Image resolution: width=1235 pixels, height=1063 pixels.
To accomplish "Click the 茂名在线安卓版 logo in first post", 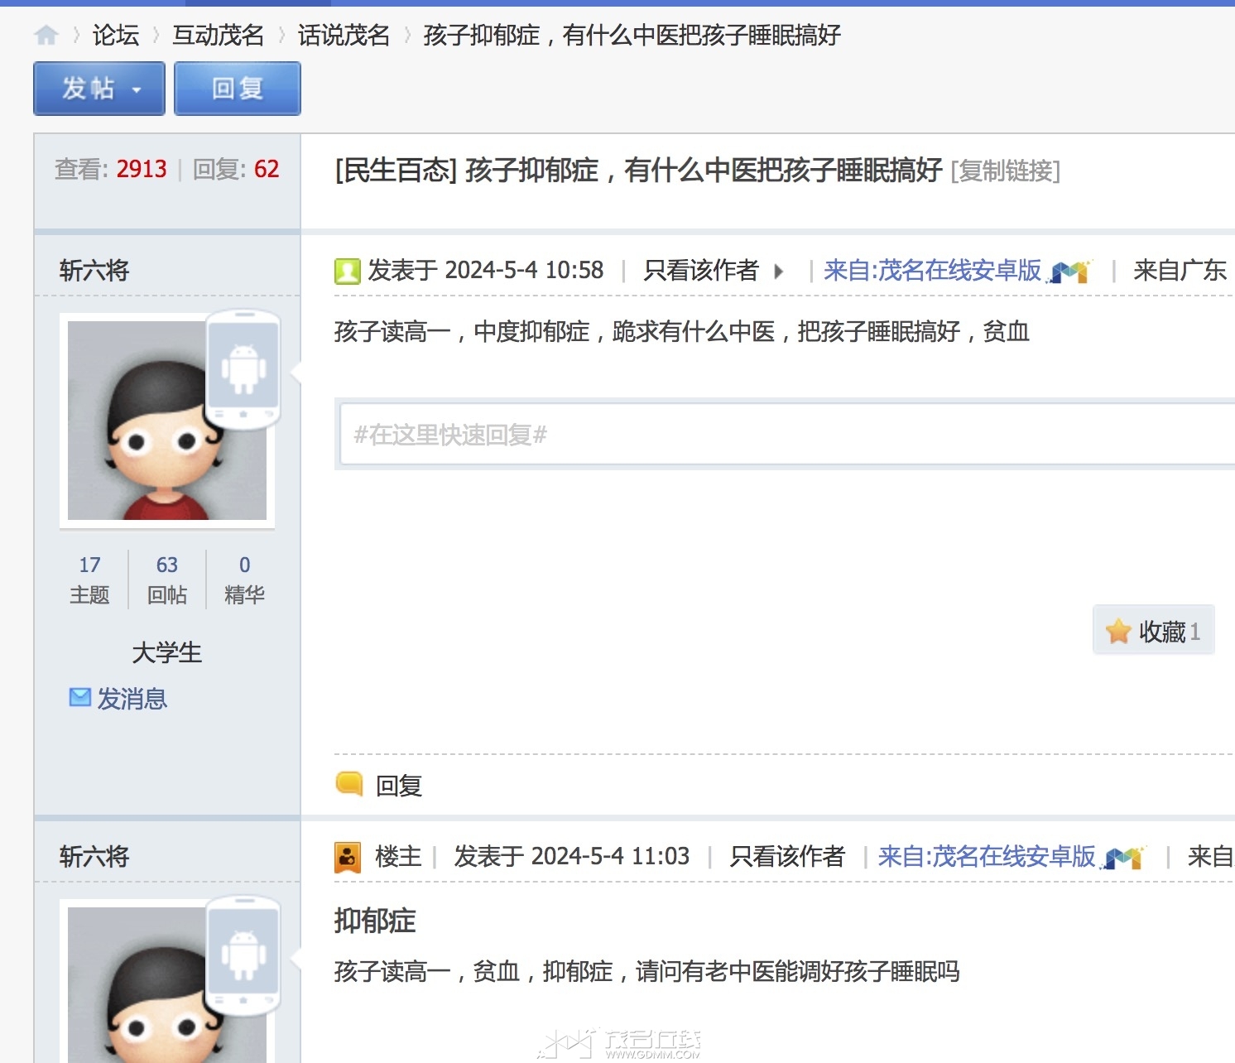I will (1070, 271).
